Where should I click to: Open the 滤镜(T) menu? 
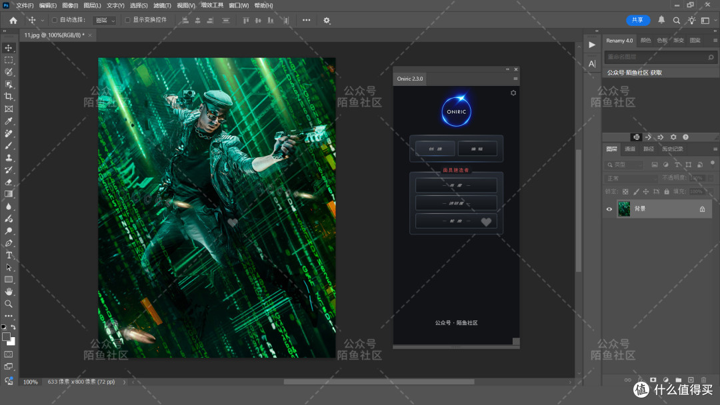(x=162, y=5)
